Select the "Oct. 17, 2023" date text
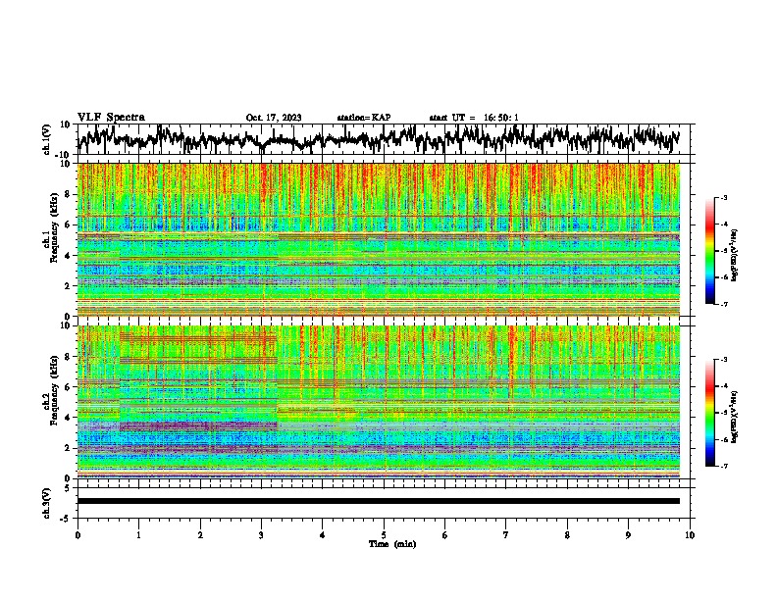The height and width of the screenshot is (600, 777). (x=274, y=118)
